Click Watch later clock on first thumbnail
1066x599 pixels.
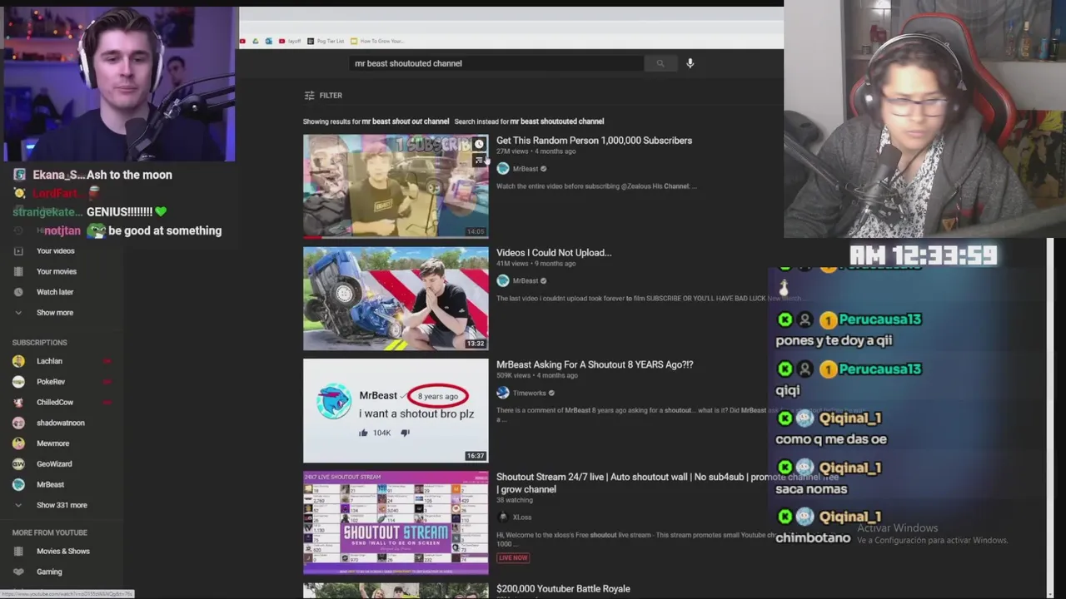pos(479,145)
